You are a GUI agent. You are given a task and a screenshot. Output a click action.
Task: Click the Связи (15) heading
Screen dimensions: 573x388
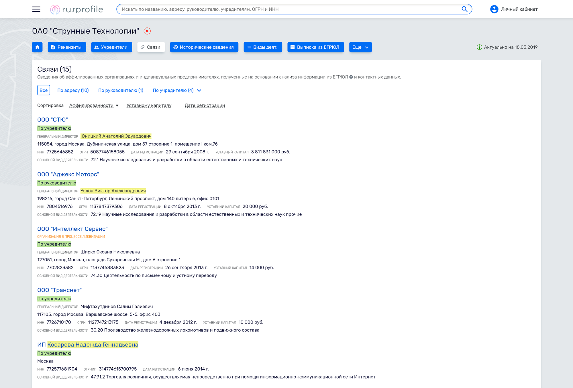54,69
